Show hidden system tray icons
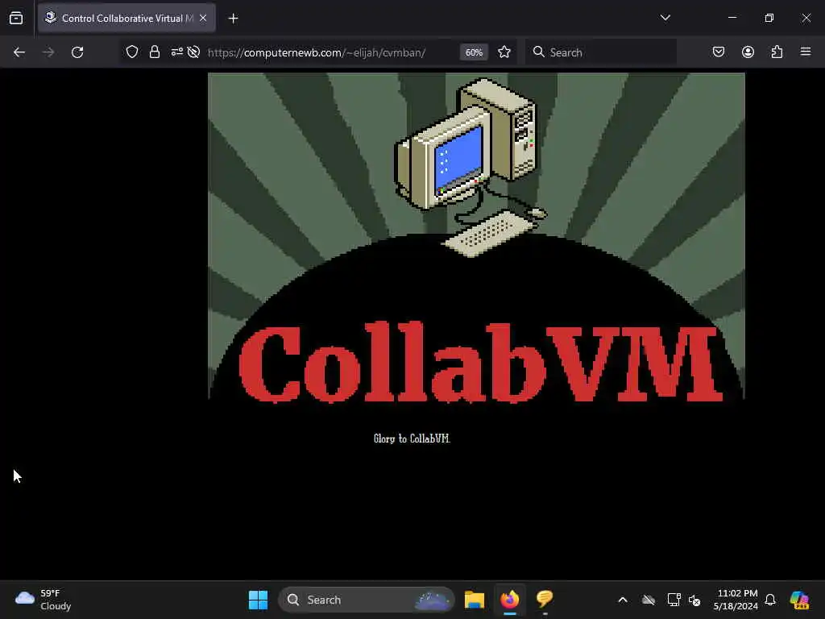825x619 pixels. pos(623,600)
